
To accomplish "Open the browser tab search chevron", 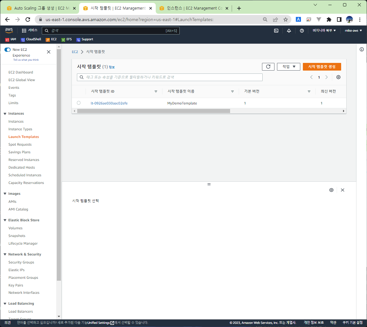I will (x=315, y=5).
